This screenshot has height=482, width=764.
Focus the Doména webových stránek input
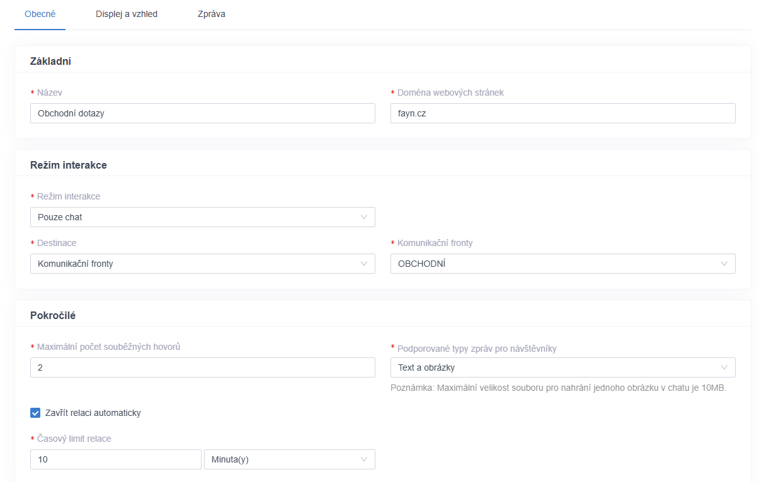point(562,113)
